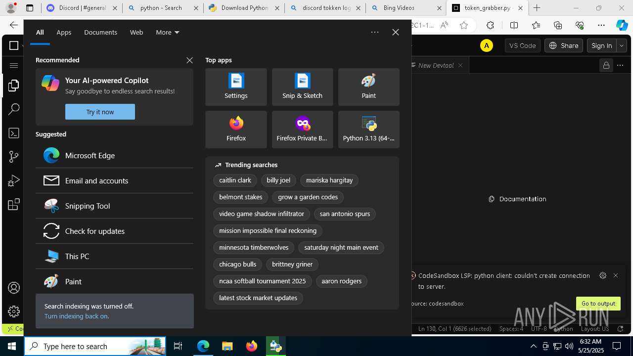Viewport: 633px width, 356px height.
Task: Click the Share button in CodeSandbox
Action: [x=564, y=45]
